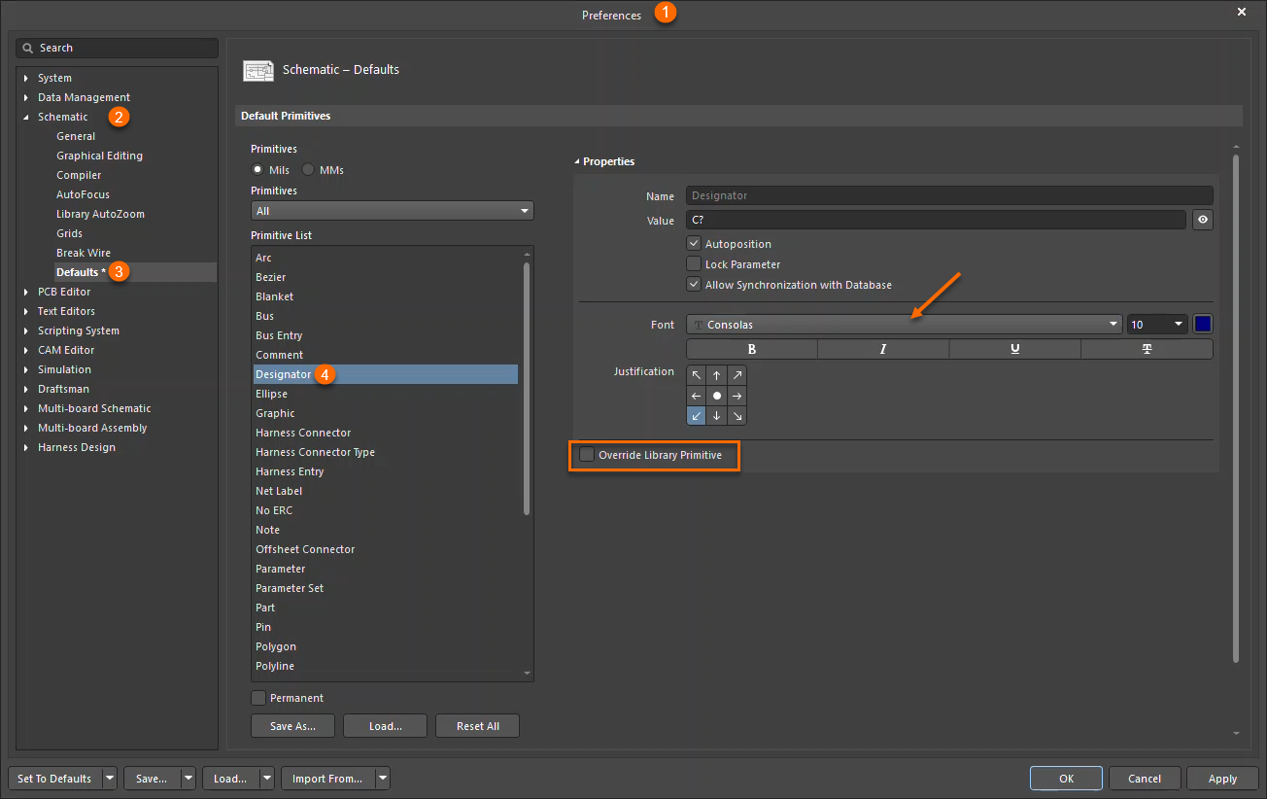Screen dimensions: 1267x799
Task: Open the dark blue font color swatch
Action: tap(1203, 325)
